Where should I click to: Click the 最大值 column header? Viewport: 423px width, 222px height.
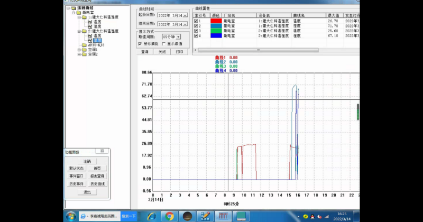pyautogui.click(x=335, y=15)
